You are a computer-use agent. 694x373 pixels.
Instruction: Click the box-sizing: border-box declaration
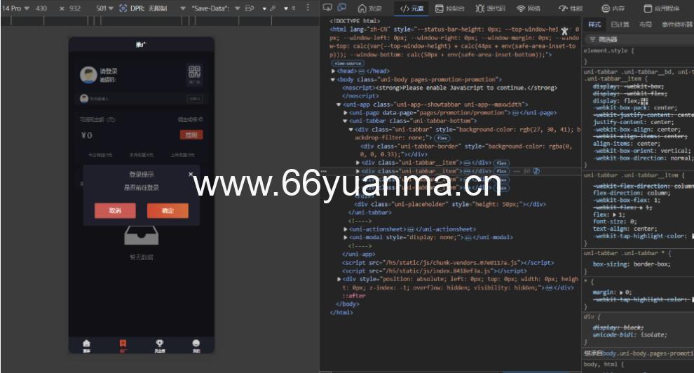[632, 264]
